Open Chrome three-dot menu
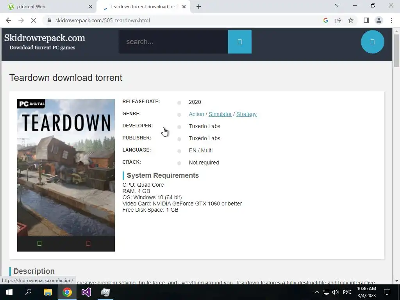The height and width of the screenshot is (300, 400). click(391, 20)
